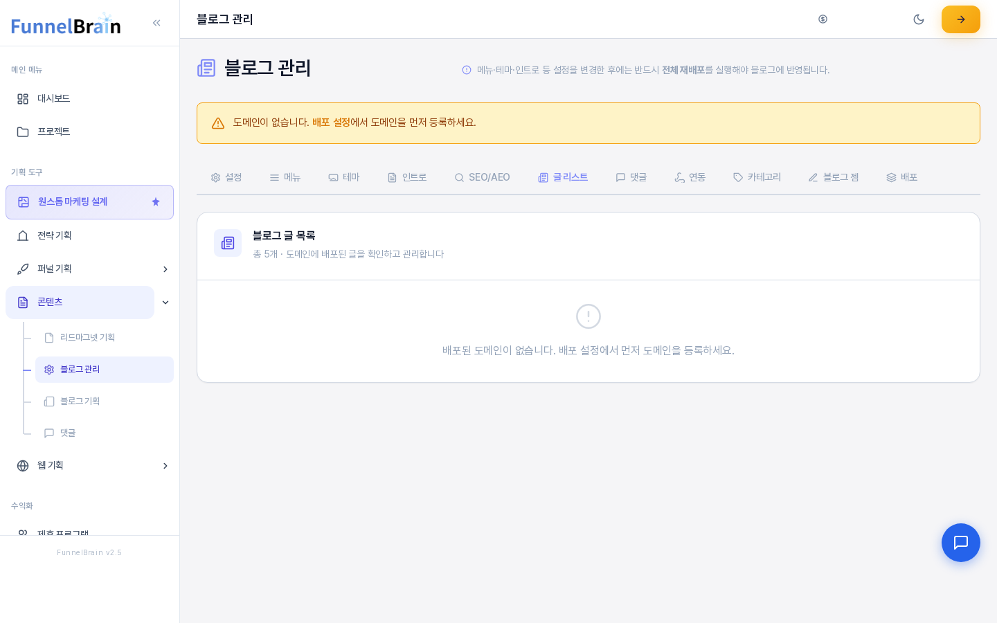Click the 블로그 관리 page title icon
This screenshot has height=623, width=997.
[x=206, y=68]
